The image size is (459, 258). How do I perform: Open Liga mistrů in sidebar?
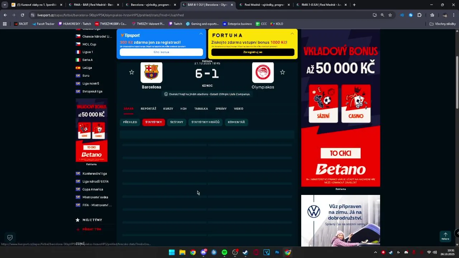[x=87, y=84]
